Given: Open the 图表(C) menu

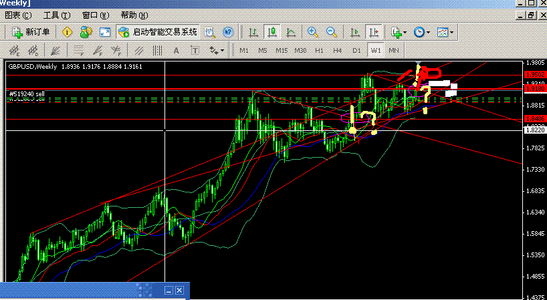Looking at the screenshot, I should pos(18,15).
